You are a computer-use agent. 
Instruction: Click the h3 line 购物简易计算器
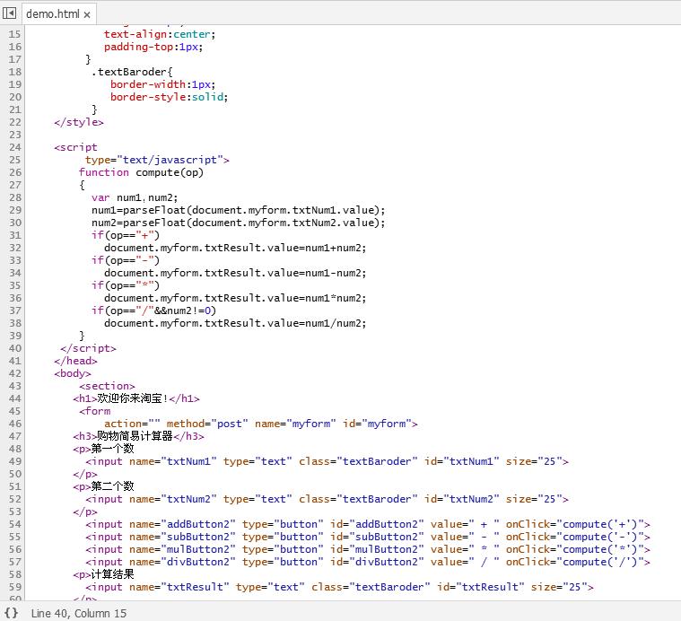pos(138,436)
